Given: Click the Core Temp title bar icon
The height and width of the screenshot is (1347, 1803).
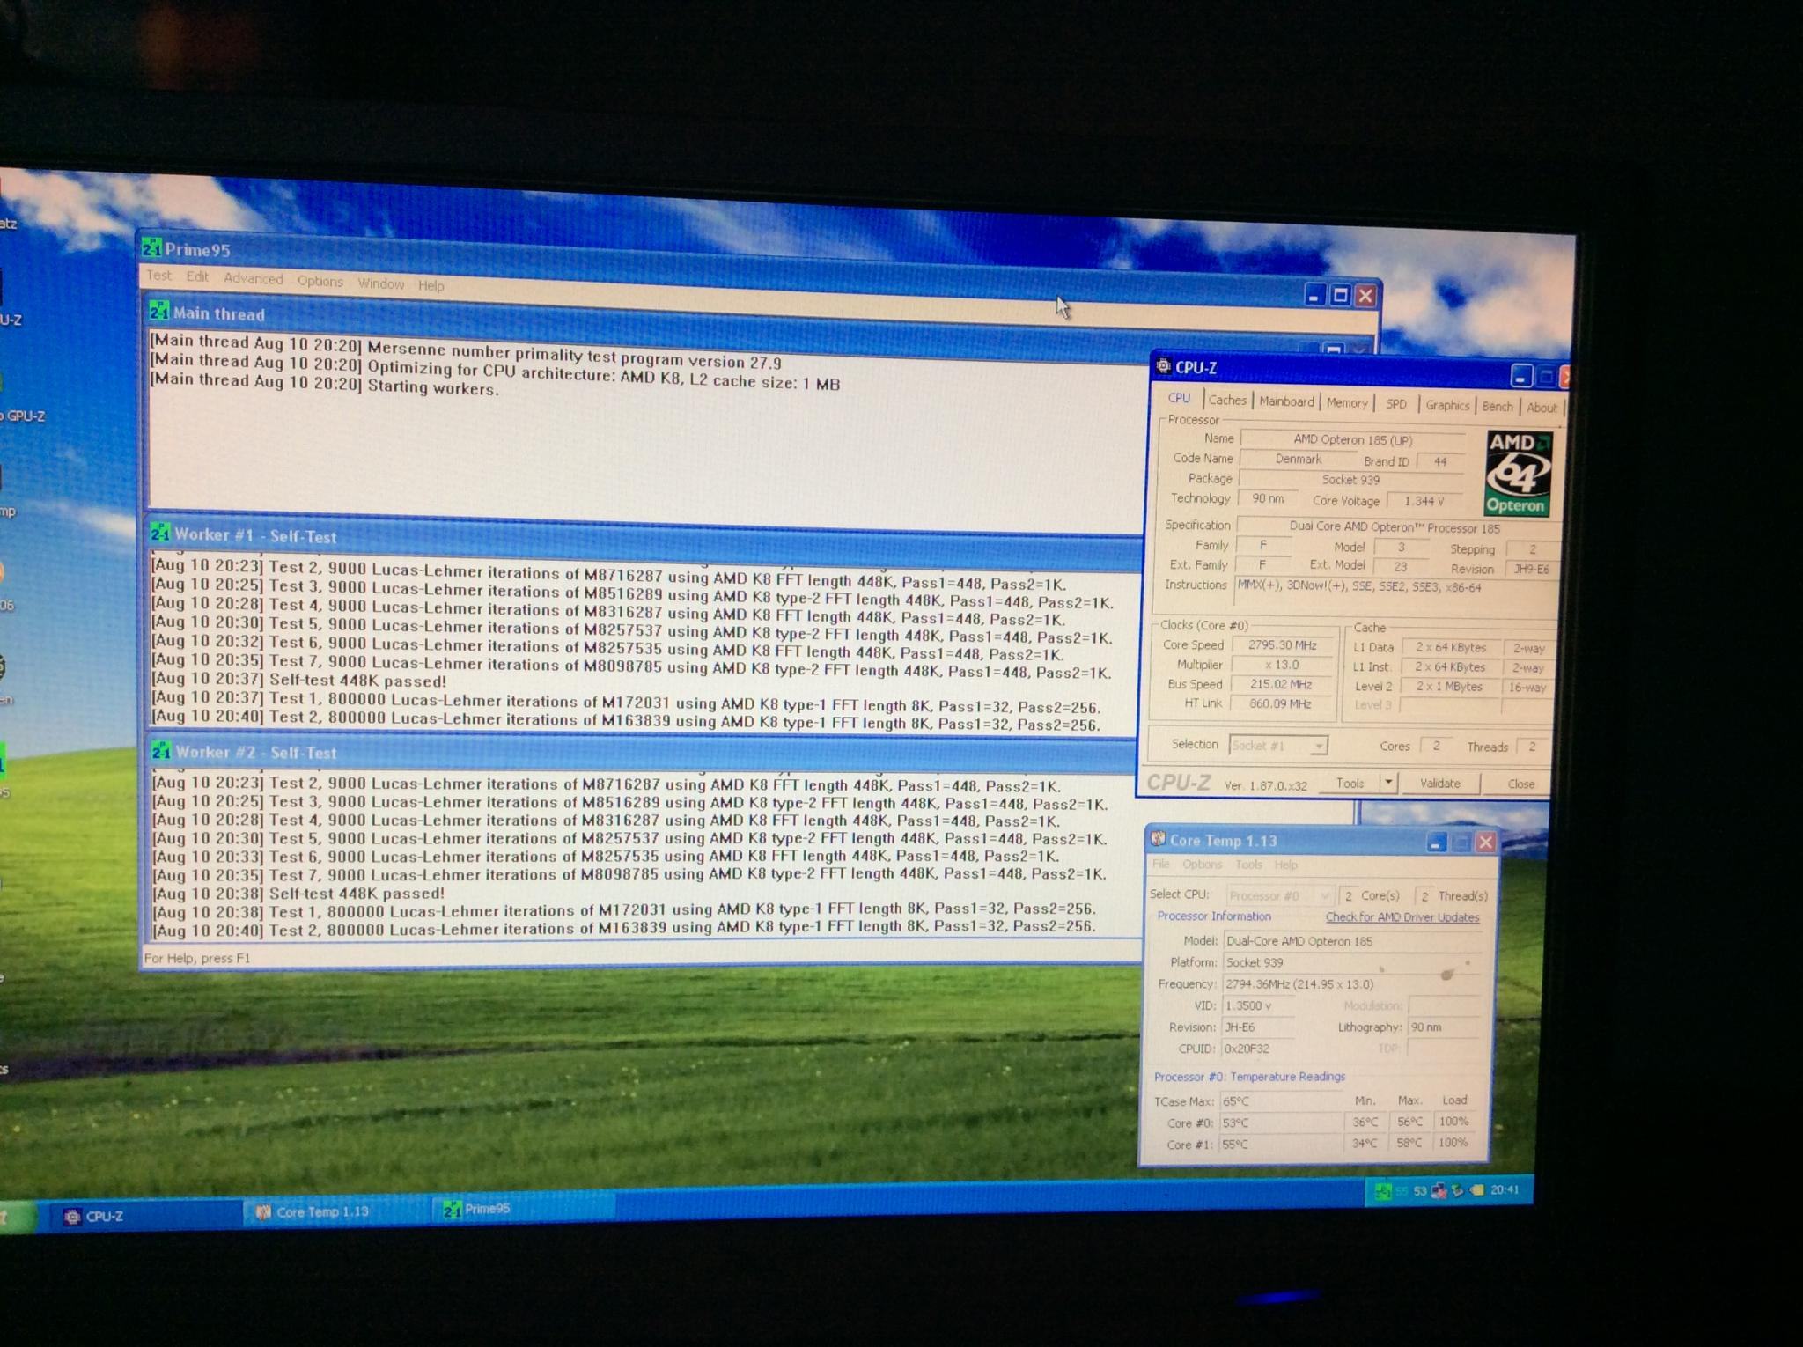Looking at the screenshot, I should coord(1159,838).
